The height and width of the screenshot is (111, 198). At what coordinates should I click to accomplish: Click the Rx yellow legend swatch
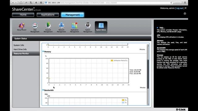(123, 100)
